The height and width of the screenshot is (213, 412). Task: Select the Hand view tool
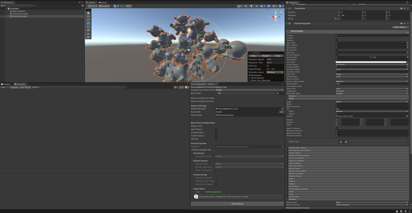coord(89,13)
